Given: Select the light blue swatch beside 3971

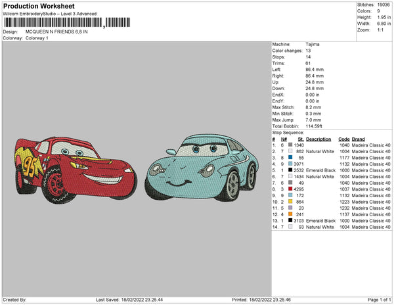Looking at the screenshot, I should click(x=290, y=164).
